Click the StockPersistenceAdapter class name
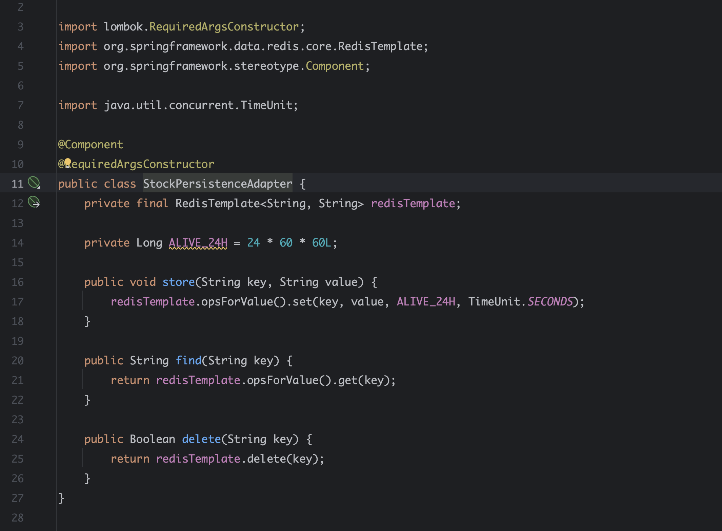This screenshot has height=531, width=722. (217, 184)
